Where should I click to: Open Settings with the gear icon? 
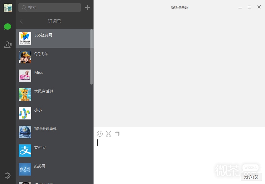(7, 176)
